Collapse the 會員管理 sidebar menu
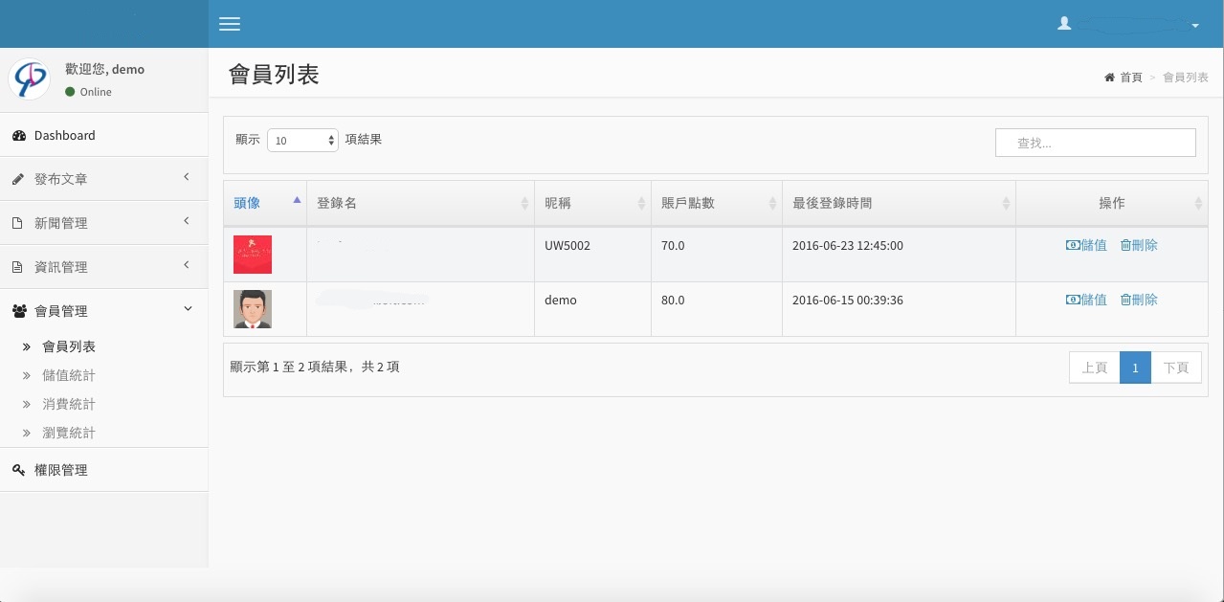Screen dimensions: 1224x602 (x=103, y=311)
